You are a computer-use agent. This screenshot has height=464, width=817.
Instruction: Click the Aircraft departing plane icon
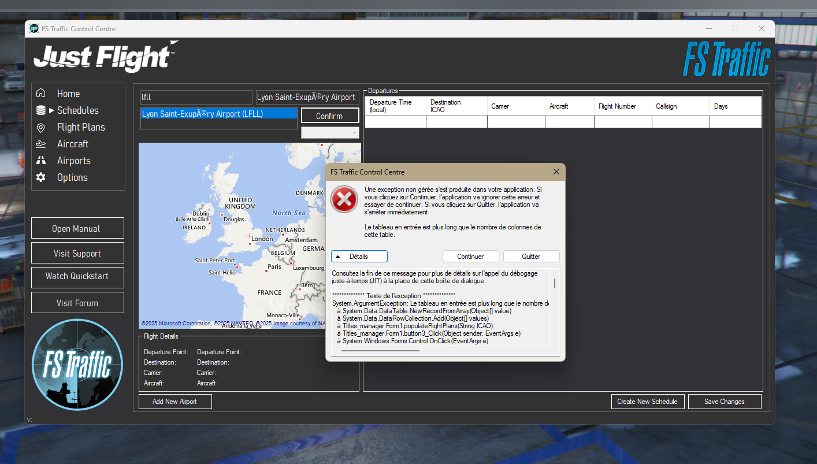pos(40,144)
